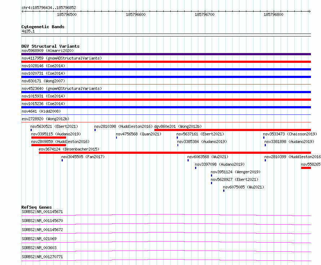The image size is (321, 265).
Task: Open SORBS2|NM_021069 transcript
Action: (39, 239)
